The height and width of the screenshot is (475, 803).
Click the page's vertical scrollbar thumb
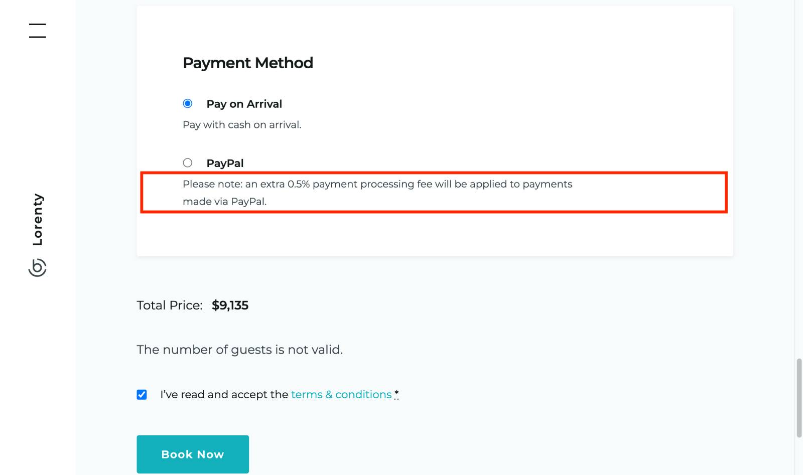[x=799, y=397]
